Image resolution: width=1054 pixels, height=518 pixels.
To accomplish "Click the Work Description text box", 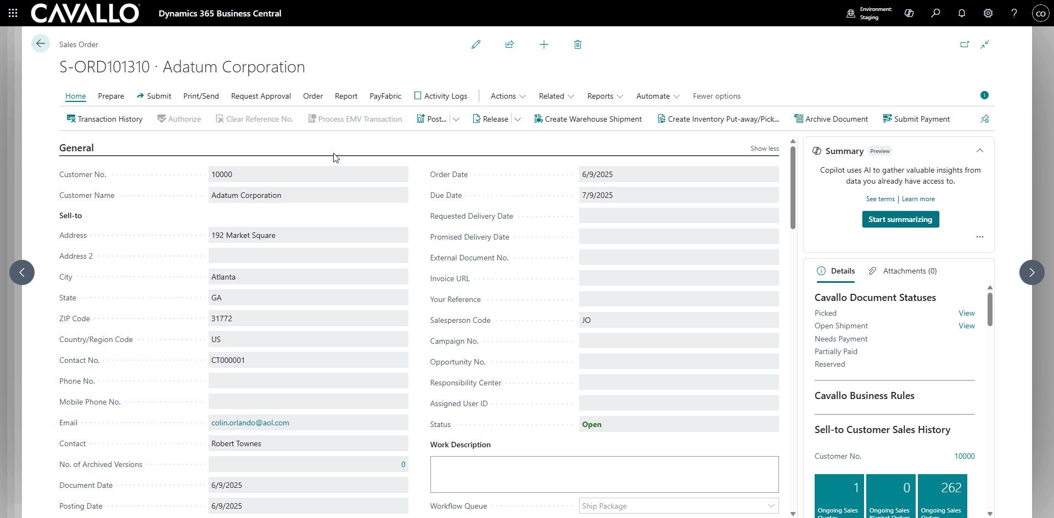I will (604, 474).
